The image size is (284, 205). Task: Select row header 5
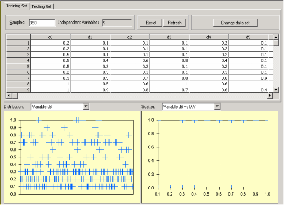(x=18, y=66)
